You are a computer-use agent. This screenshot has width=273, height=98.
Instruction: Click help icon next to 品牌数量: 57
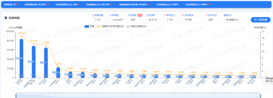[x=17, y=5]
